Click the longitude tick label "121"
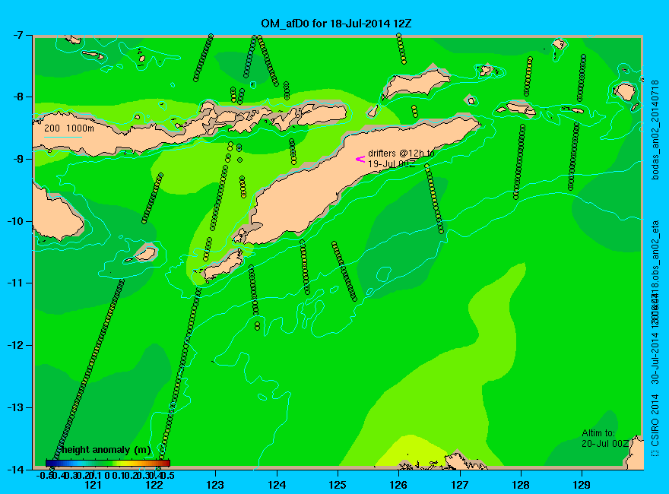The width and height of the screenshot is (669, 494). (x=93, y=485)
